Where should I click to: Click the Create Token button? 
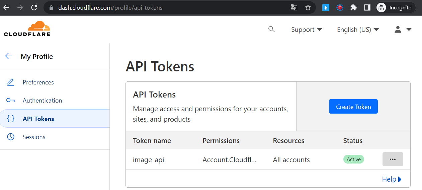353,107
